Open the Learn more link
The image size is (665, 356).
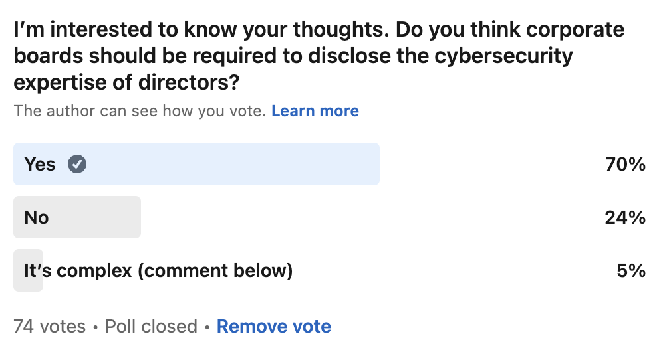coord(315,111)
